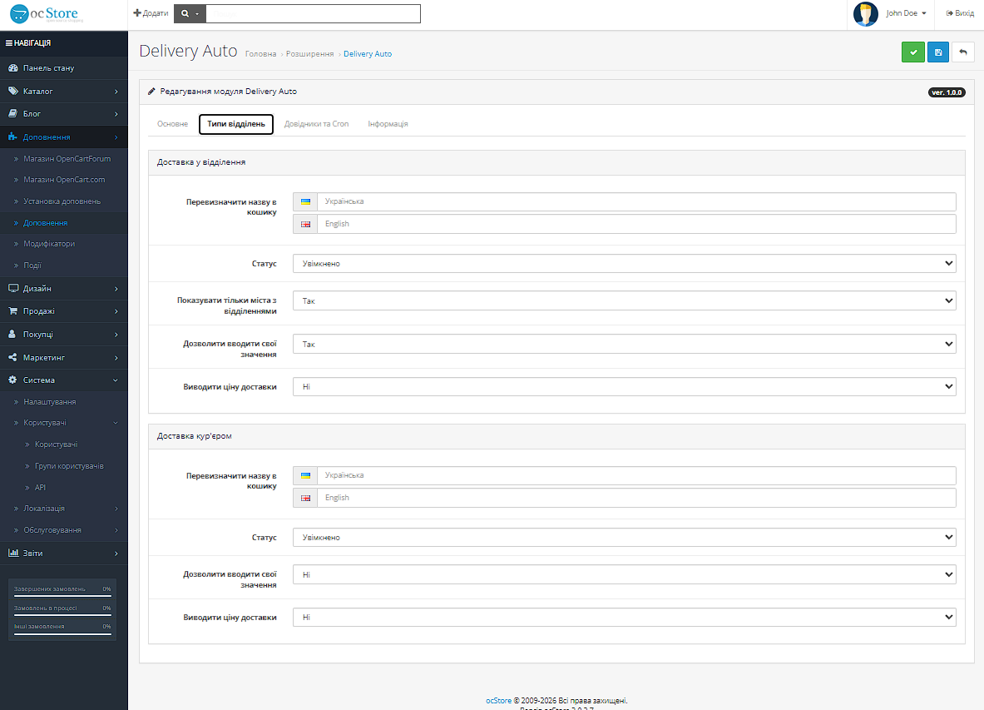Click the ocStore footer link
The width and height of the screenshot is (984, 710).
click(x=498, y=701)
